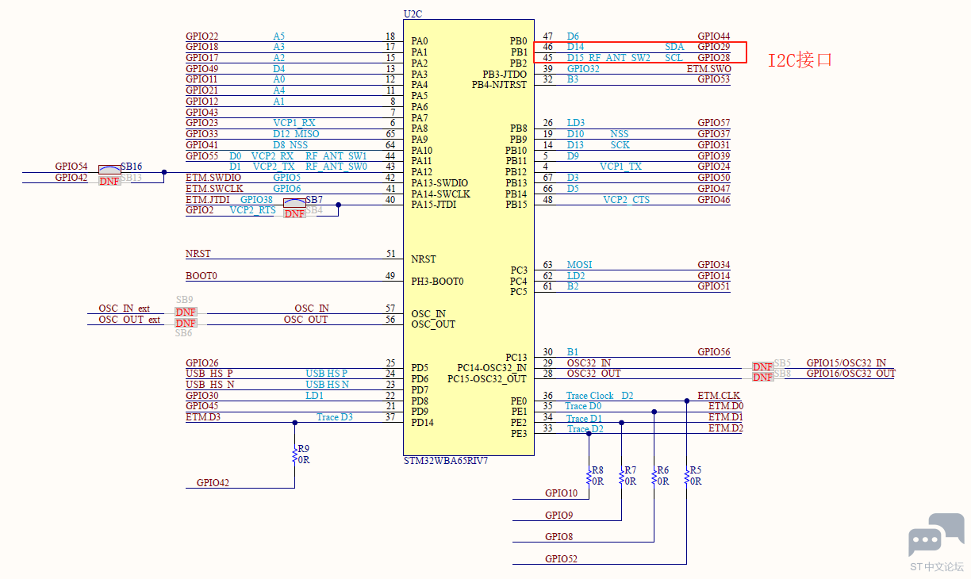Image resolution: width=971 pixels, height=579 pixels.
Task: Click the DNF marker on SB8
Action: pos(762,378)
